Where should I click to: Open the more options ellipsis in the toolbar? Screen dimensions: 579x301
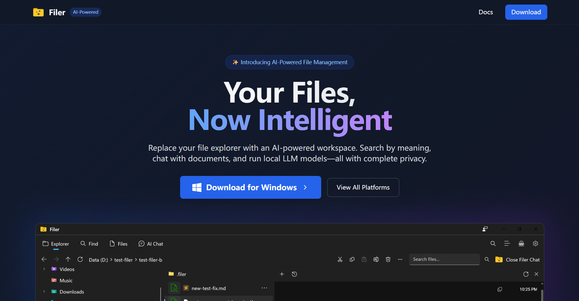tap(400, 259)
